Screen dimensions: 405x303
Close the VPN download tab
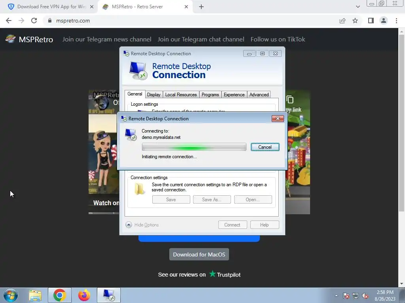[91, 7]
